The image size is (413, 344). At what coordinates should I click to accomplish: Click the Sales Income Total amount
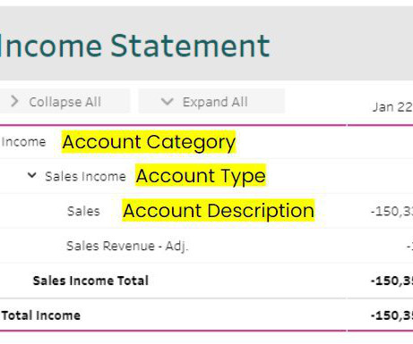(x=391, y=281)
